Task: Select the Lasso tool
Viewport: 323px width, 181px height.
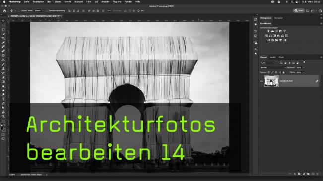Action: click(3, 29)
